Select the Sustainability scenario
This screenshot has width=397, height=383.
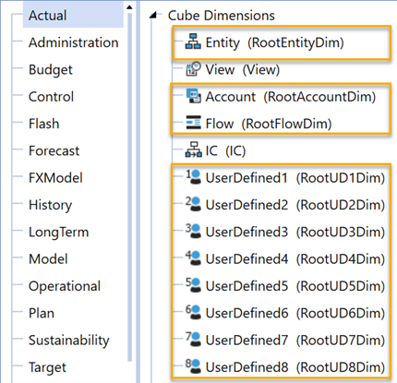click(x=69, y=341)
